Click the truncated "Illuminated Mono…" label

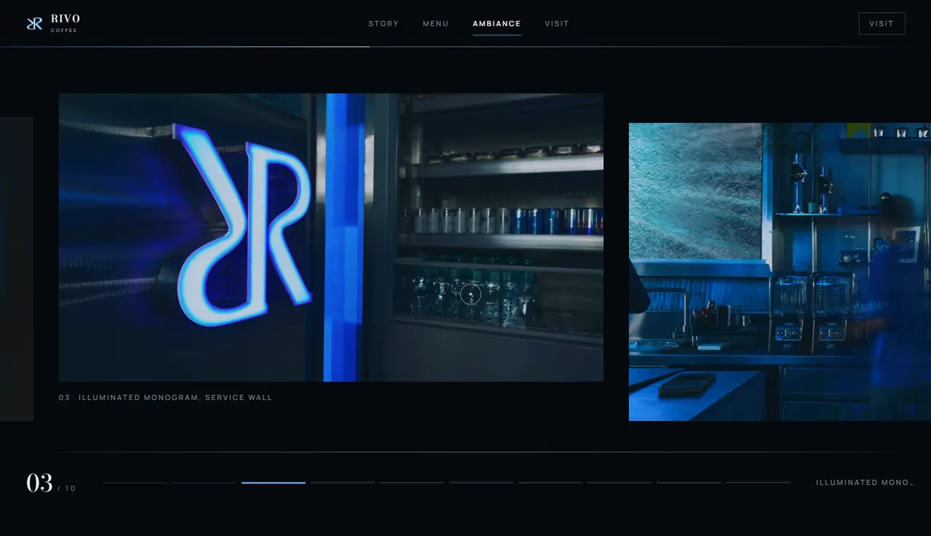coord(865,482)
